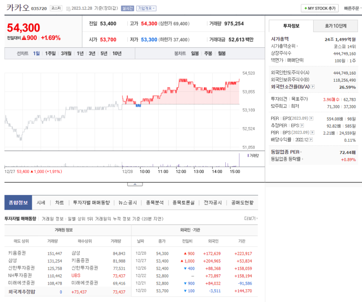Select 1년 line chart period

80,53
